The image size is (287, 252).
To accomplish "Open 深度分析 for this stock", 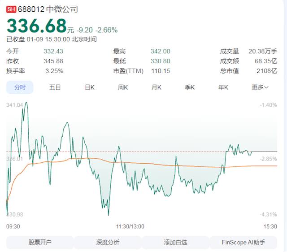I will [108, 243].
